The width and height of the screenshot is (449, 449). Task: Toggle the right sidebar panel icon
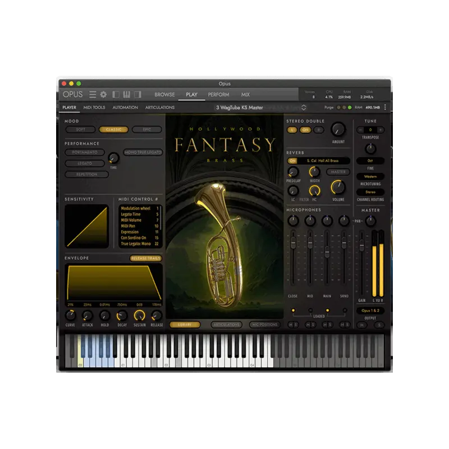click(138, 94)
